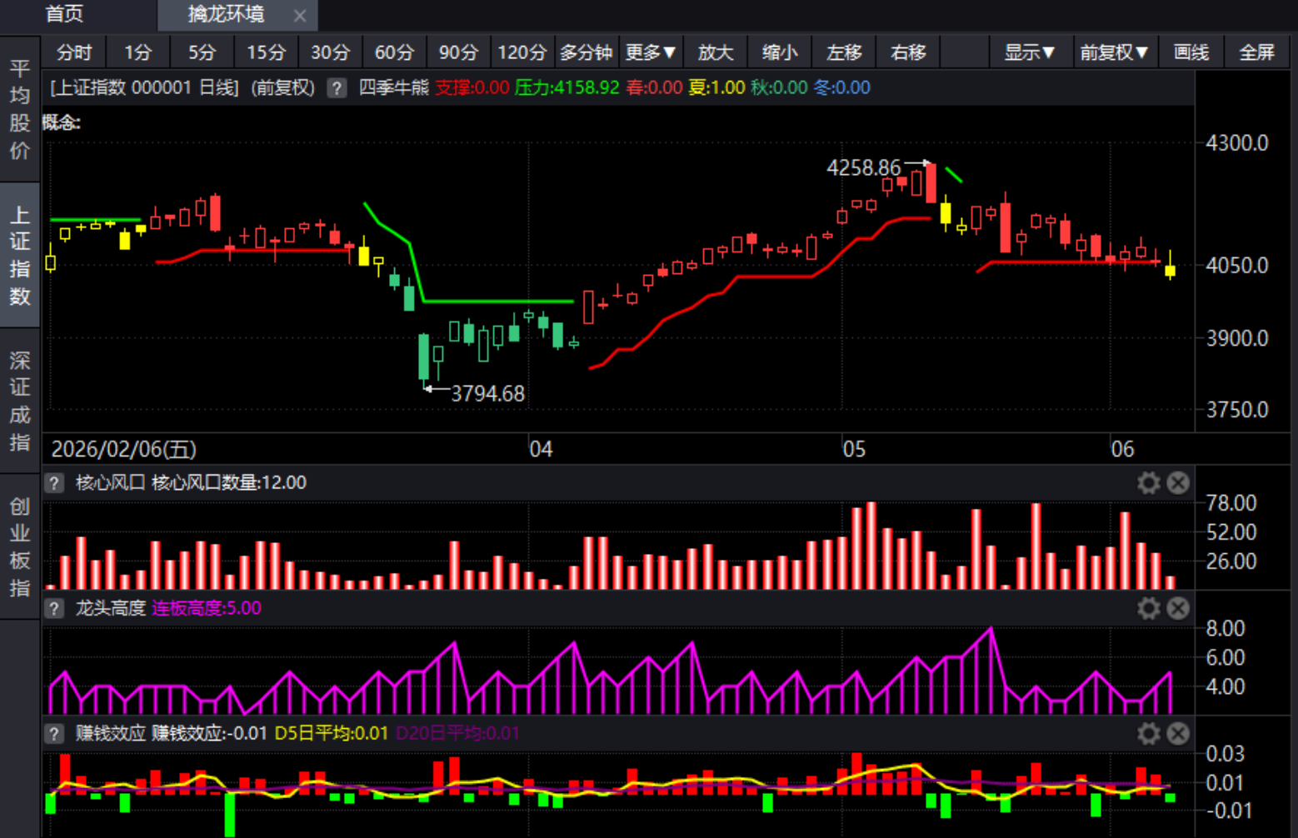Enter 全屏 fullscreen mode
This screenshot has width=1298, height=838.
click(1257, 52)
